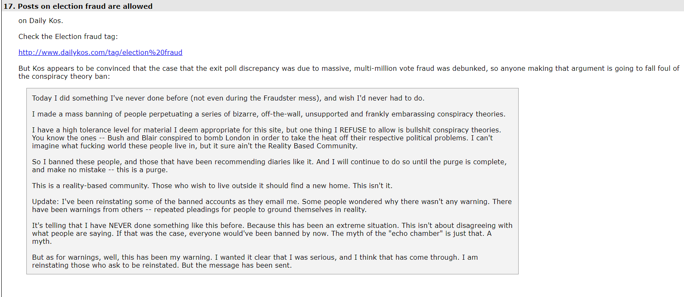Screen dimensions: 684x297
Task: Click the quoted phrase "echo chamber"
Action: coord(416,233)
